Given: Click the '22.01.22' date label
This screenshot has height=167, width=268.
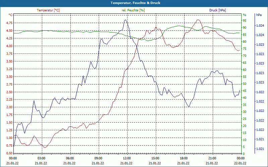Looking at the screenshot, I should click(240, 163).
